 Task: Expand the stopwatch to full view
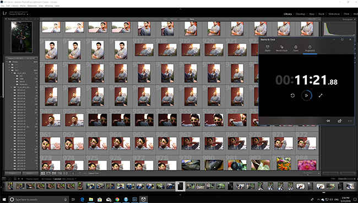321,96
